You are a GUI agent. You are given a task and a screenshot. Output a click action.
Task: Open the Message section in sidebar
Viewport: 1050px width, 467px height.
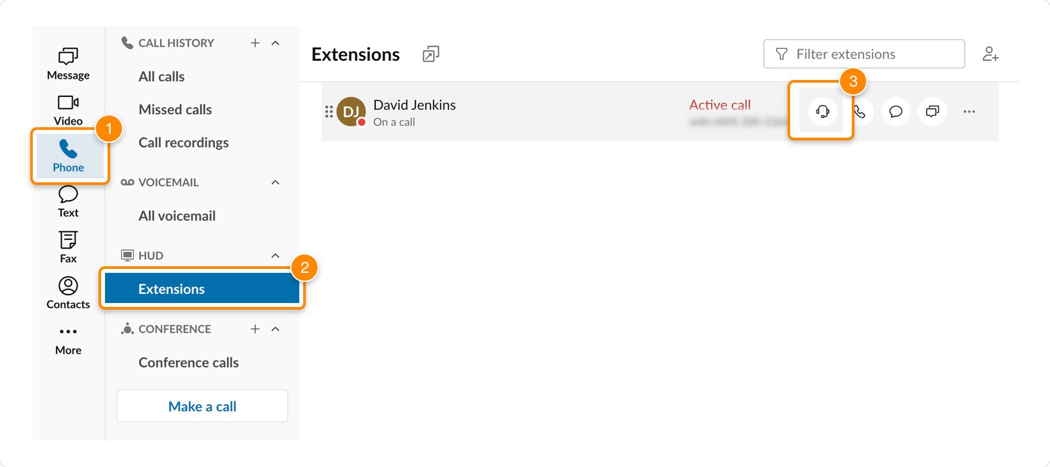68,64
